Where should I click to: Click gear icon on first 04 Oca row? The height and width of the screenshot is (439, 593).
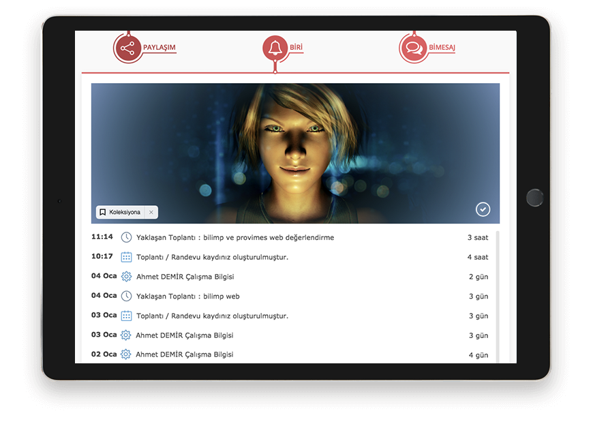[x=126, y=277]
